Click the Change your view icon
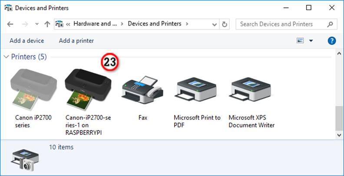The height and width of the screenshot is (176, 344). 300,41
